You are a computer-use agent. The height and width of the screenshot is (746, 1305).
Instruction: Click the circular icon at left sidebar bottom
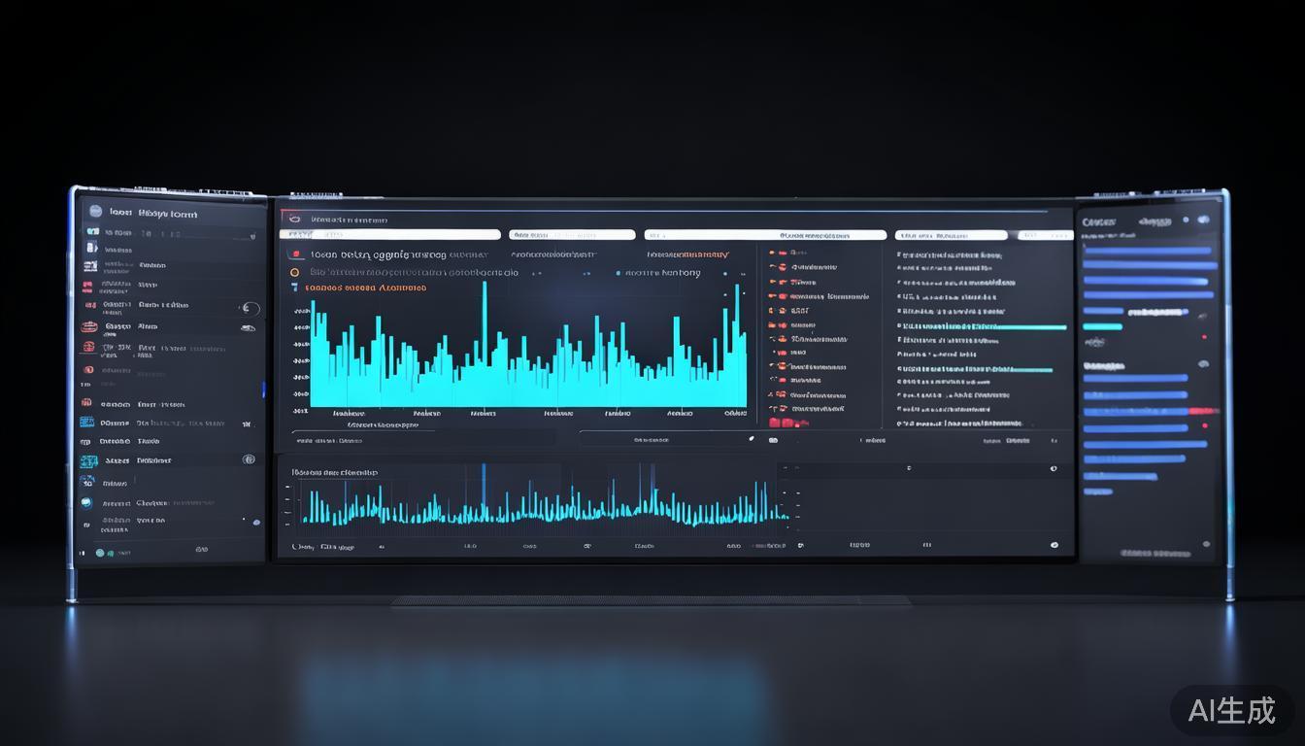pyautogui.click(x=99, y=553)
